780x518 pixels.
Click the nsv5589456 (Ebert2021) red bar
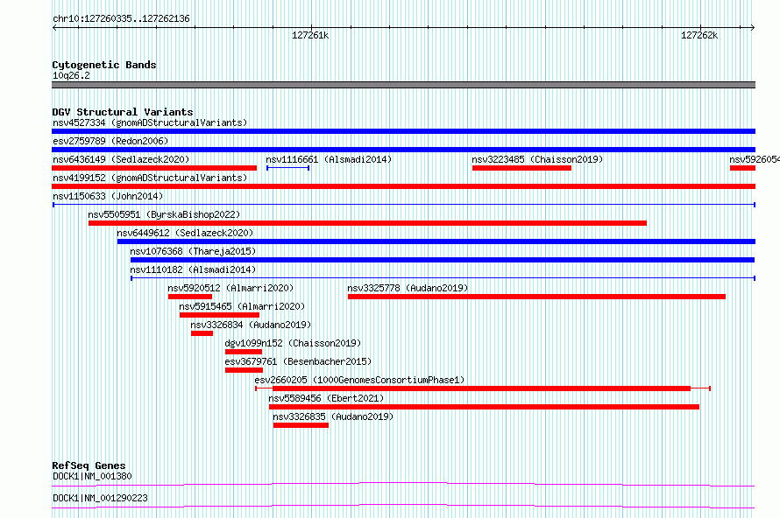(x=484, y=407)
